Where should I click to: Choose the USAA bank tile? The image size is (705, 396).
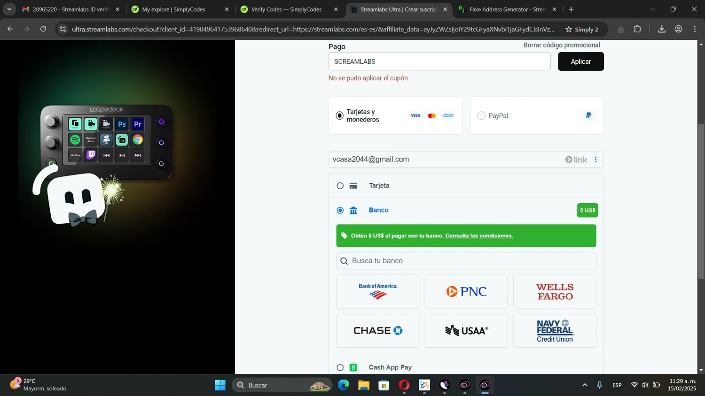tap(466, 331)
